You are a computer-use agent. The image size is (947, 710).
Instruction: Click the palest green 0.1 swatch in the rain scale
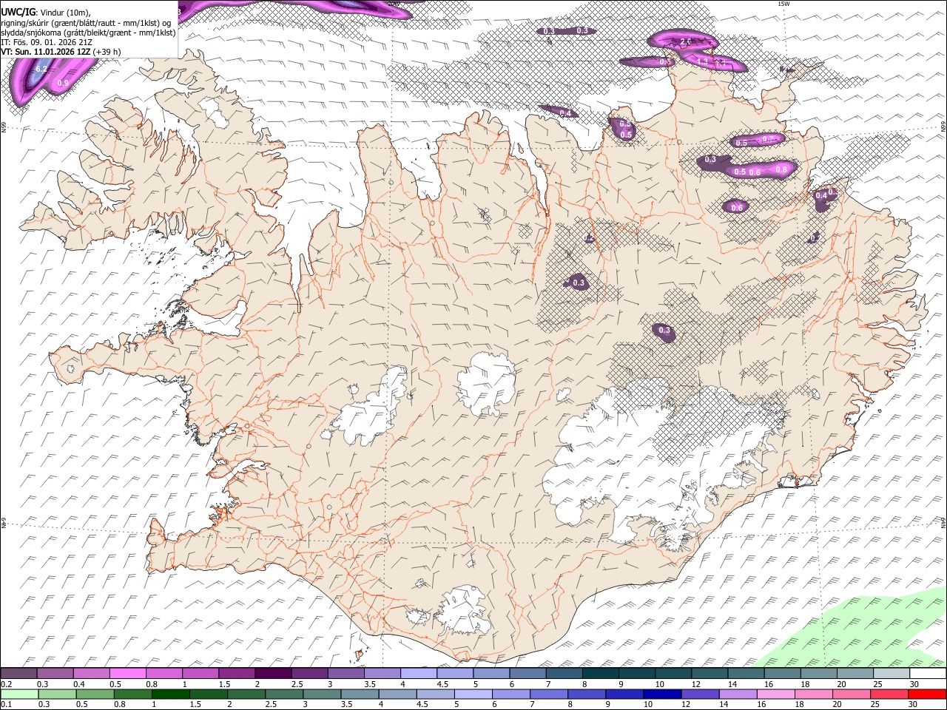tap(20, 694)
